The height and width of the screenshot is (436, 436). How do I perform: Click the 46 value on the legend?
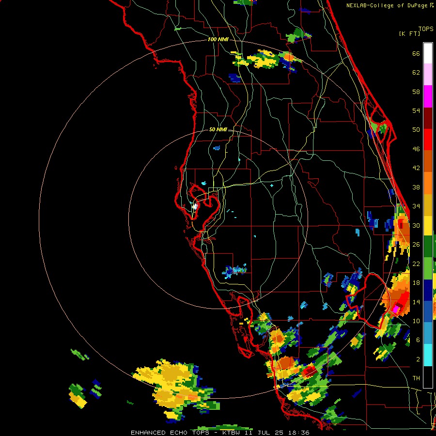point(416,149)
